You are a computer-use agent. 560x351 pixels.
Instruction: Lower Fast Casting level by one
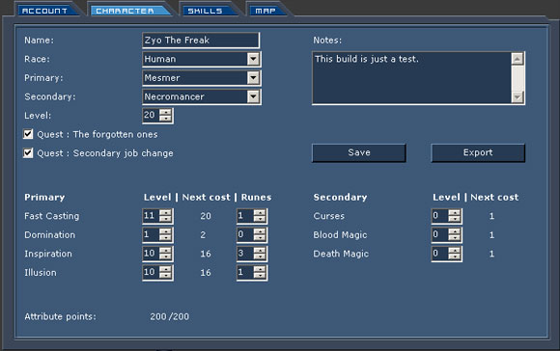pyautogui.click(x=165, y=219)
